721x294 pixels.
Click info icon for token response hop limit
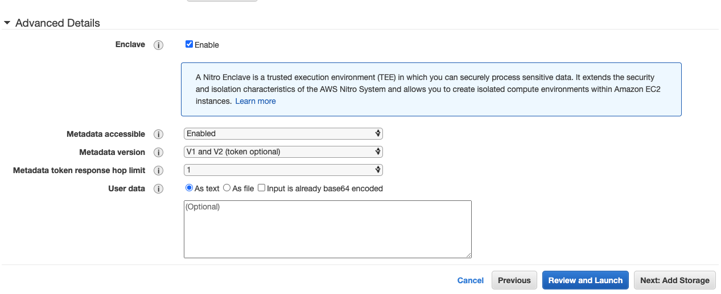pos(159,171)
